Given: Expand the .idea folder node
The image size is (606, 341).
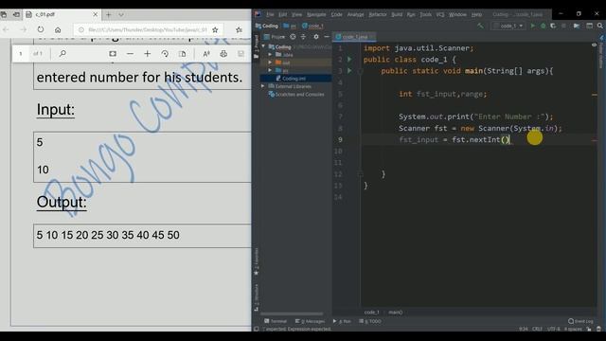Looking at the screenshot, I should (x=270, y=55).
